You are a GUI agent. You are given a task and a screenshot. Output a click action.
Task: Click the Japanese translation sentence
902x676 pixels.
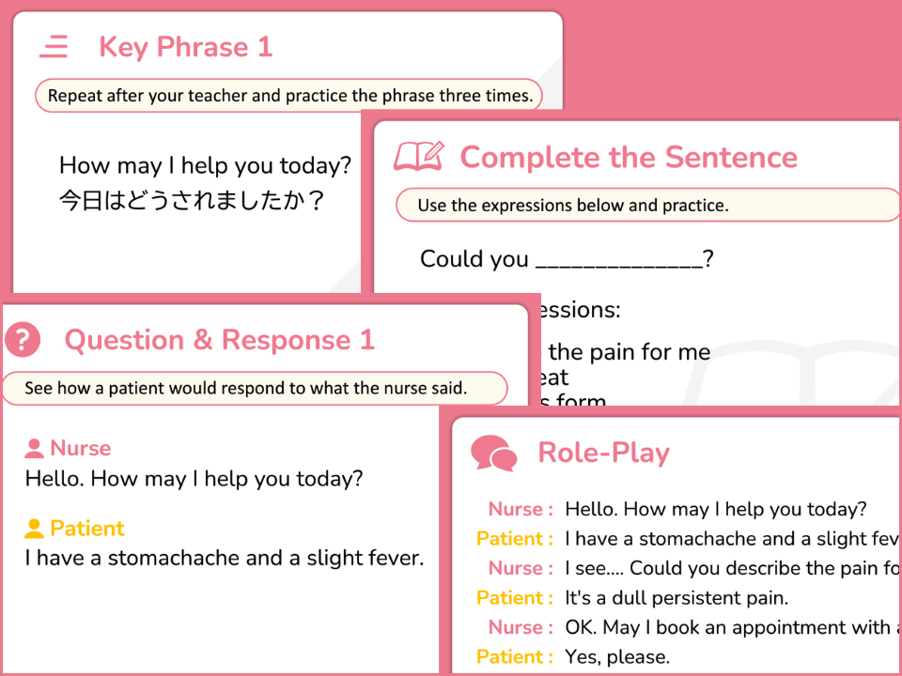(x=192, y=201)
